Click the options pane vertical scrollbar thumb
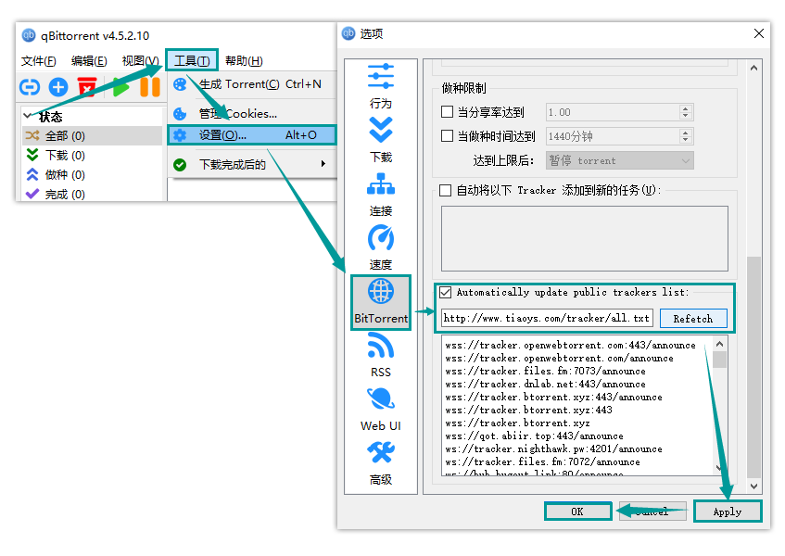Image resolution: width=785 pixels, height=556 pixels. click(753, 367)
